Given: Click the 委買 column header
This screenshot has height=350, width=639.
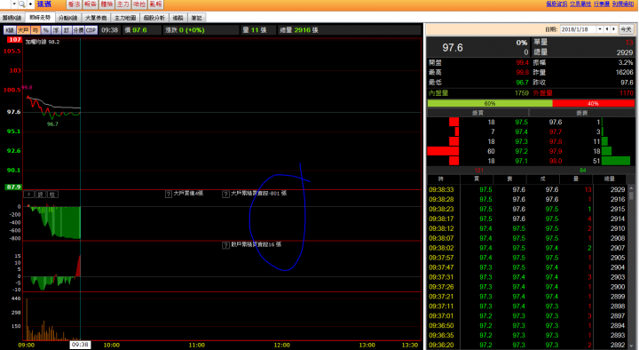Looking at the screenshot, I should coord(477,113).
